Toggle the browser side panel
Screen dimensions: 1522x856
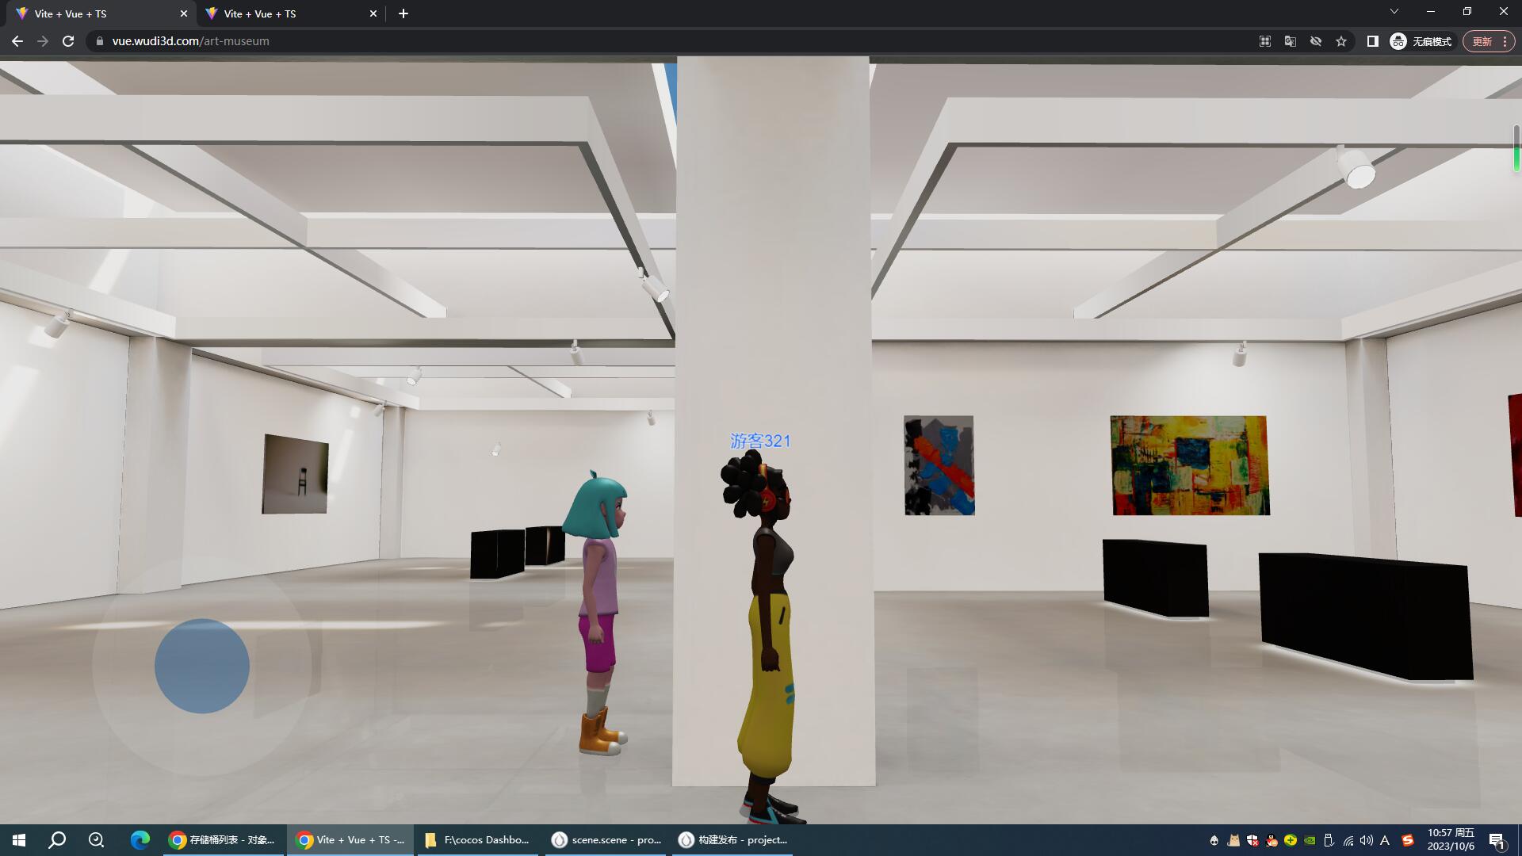(x=1372, y=41)
